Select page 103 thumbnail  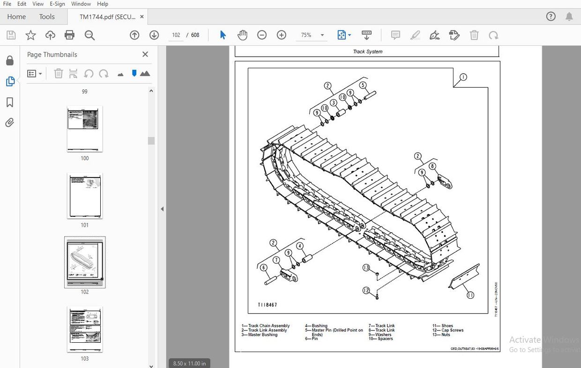[x=85, y=329]
